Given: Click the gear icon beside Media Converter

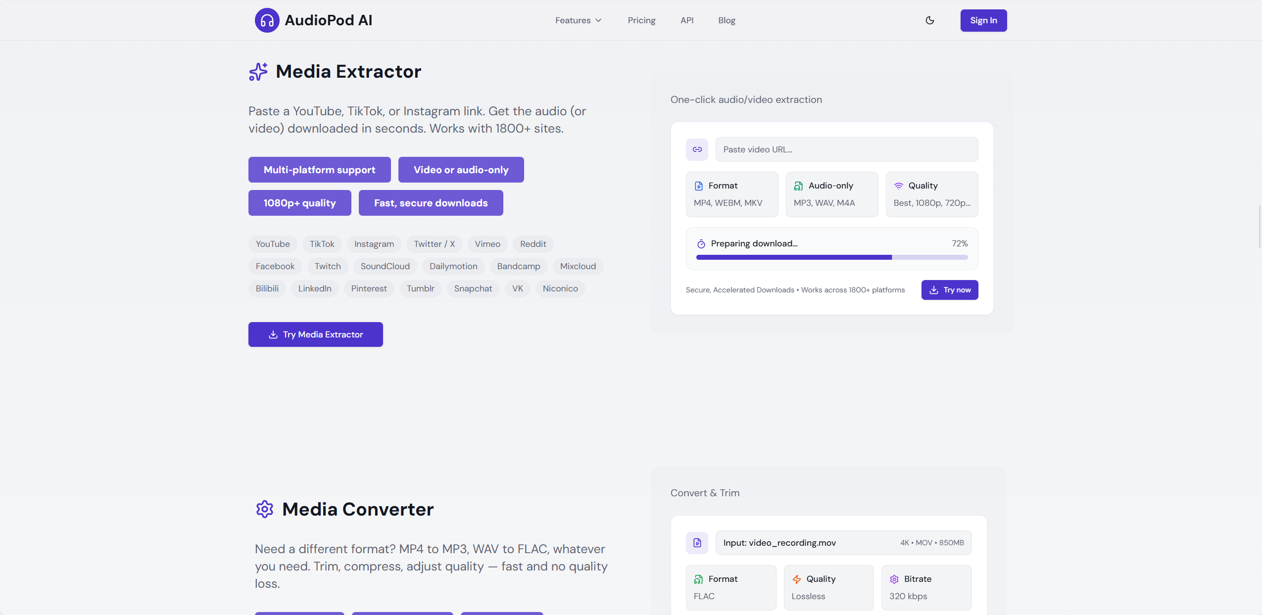Looking at the screenshot, I should pyautogui.click(x=265, y=509).
